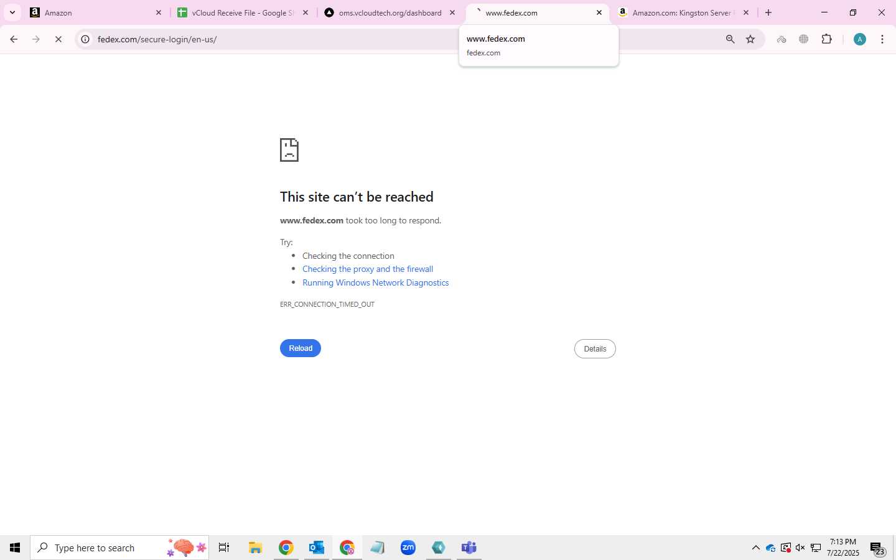
Task: Open second Chrome profile icon in taskbar
Action: [347, 548]
